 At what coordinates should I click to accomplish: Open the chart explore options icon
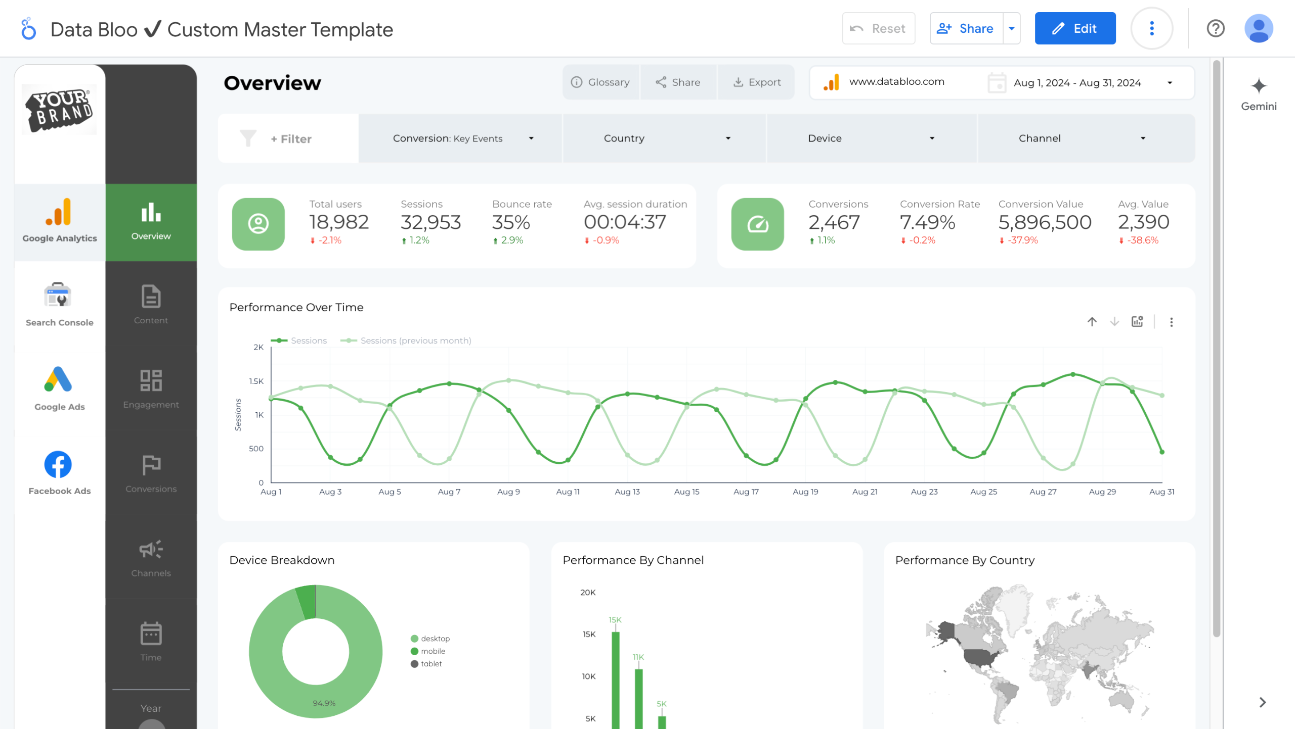click(1137, 322)
